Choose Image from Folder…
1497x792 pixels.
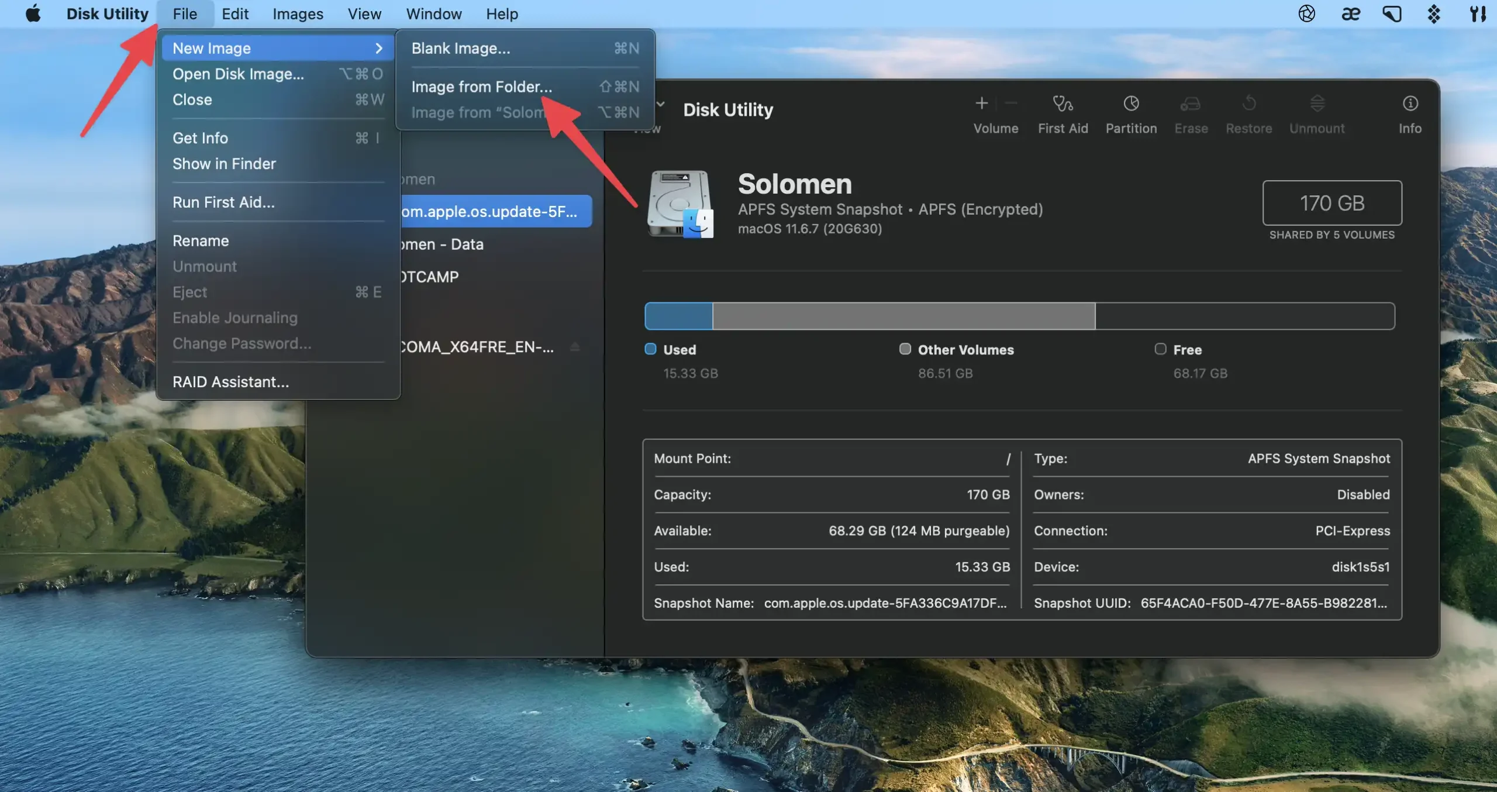click(525, 87)
